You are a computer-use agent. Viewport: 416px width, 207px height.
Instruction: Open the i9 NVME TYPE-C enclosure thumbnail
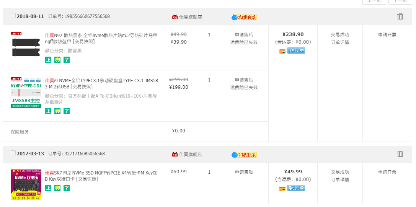pos(26,92)
